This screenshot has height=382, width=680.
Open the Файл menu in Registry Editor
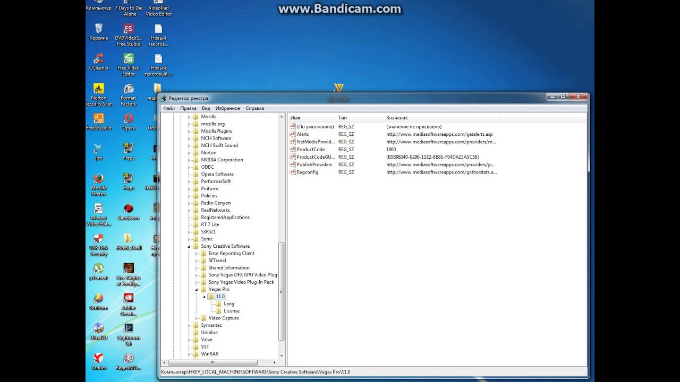tap(169, 108)
